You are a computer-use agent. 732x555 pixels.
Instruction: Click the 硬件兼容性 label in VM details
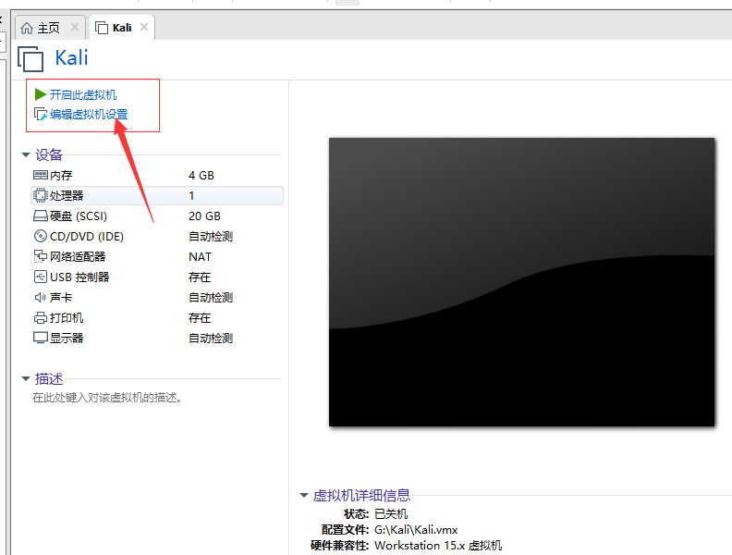(340, 545)
